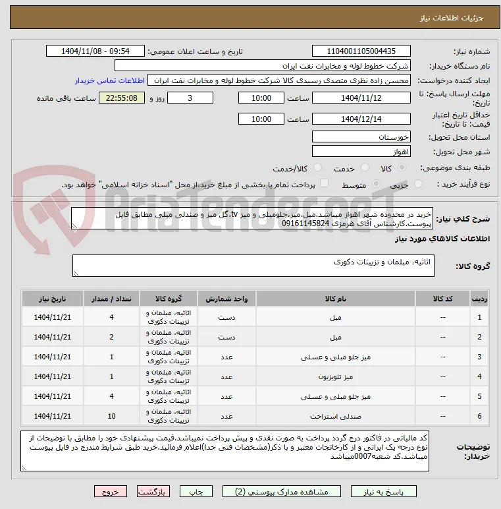Click the توضیحات خریدار notes text area

click(224, 451)
